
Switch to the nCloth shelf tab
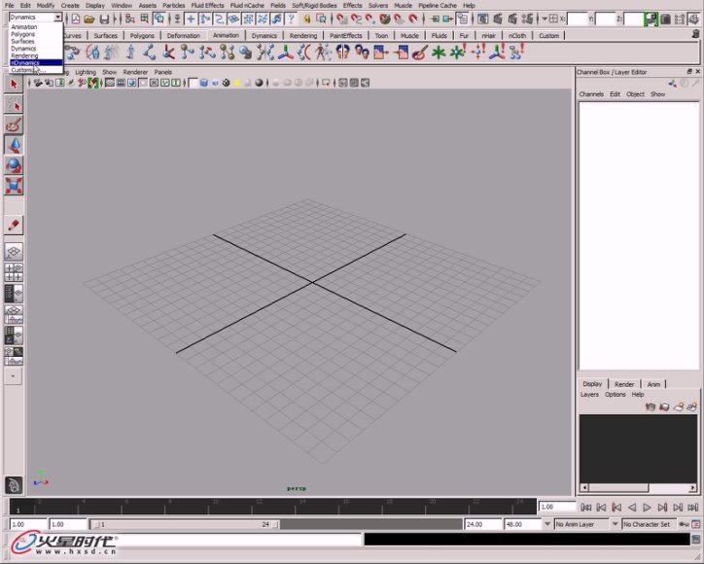click(517, 35)
